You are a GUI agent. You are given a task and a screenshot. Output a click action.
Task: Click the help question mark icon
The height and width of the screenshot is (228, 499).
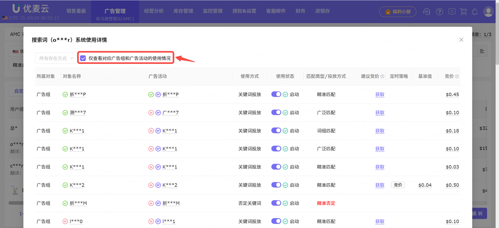pos(439,12)
